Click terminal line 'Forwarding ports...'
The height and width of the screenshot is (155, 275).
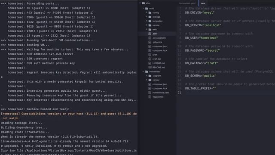click(30, 3)
